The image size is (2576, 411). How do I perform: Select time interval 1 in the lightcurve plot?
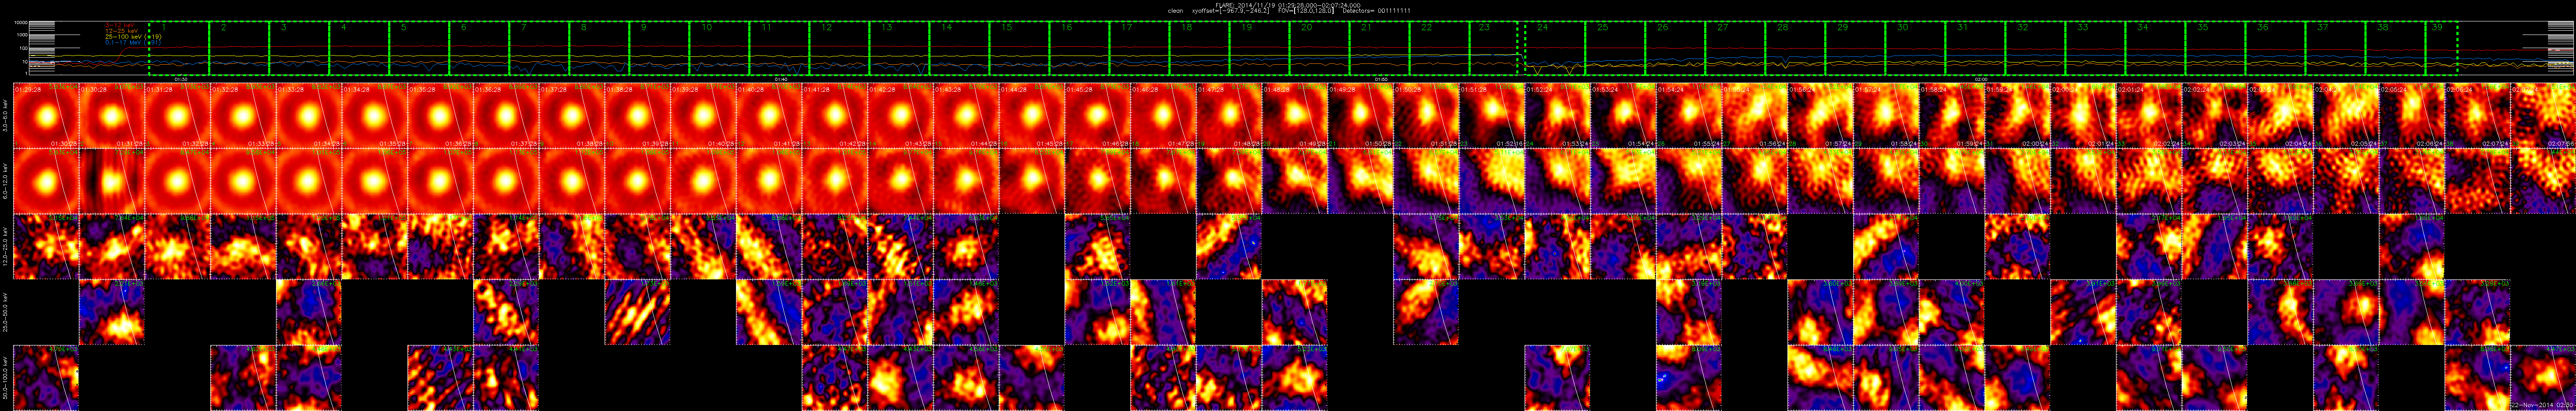(179, 48)
